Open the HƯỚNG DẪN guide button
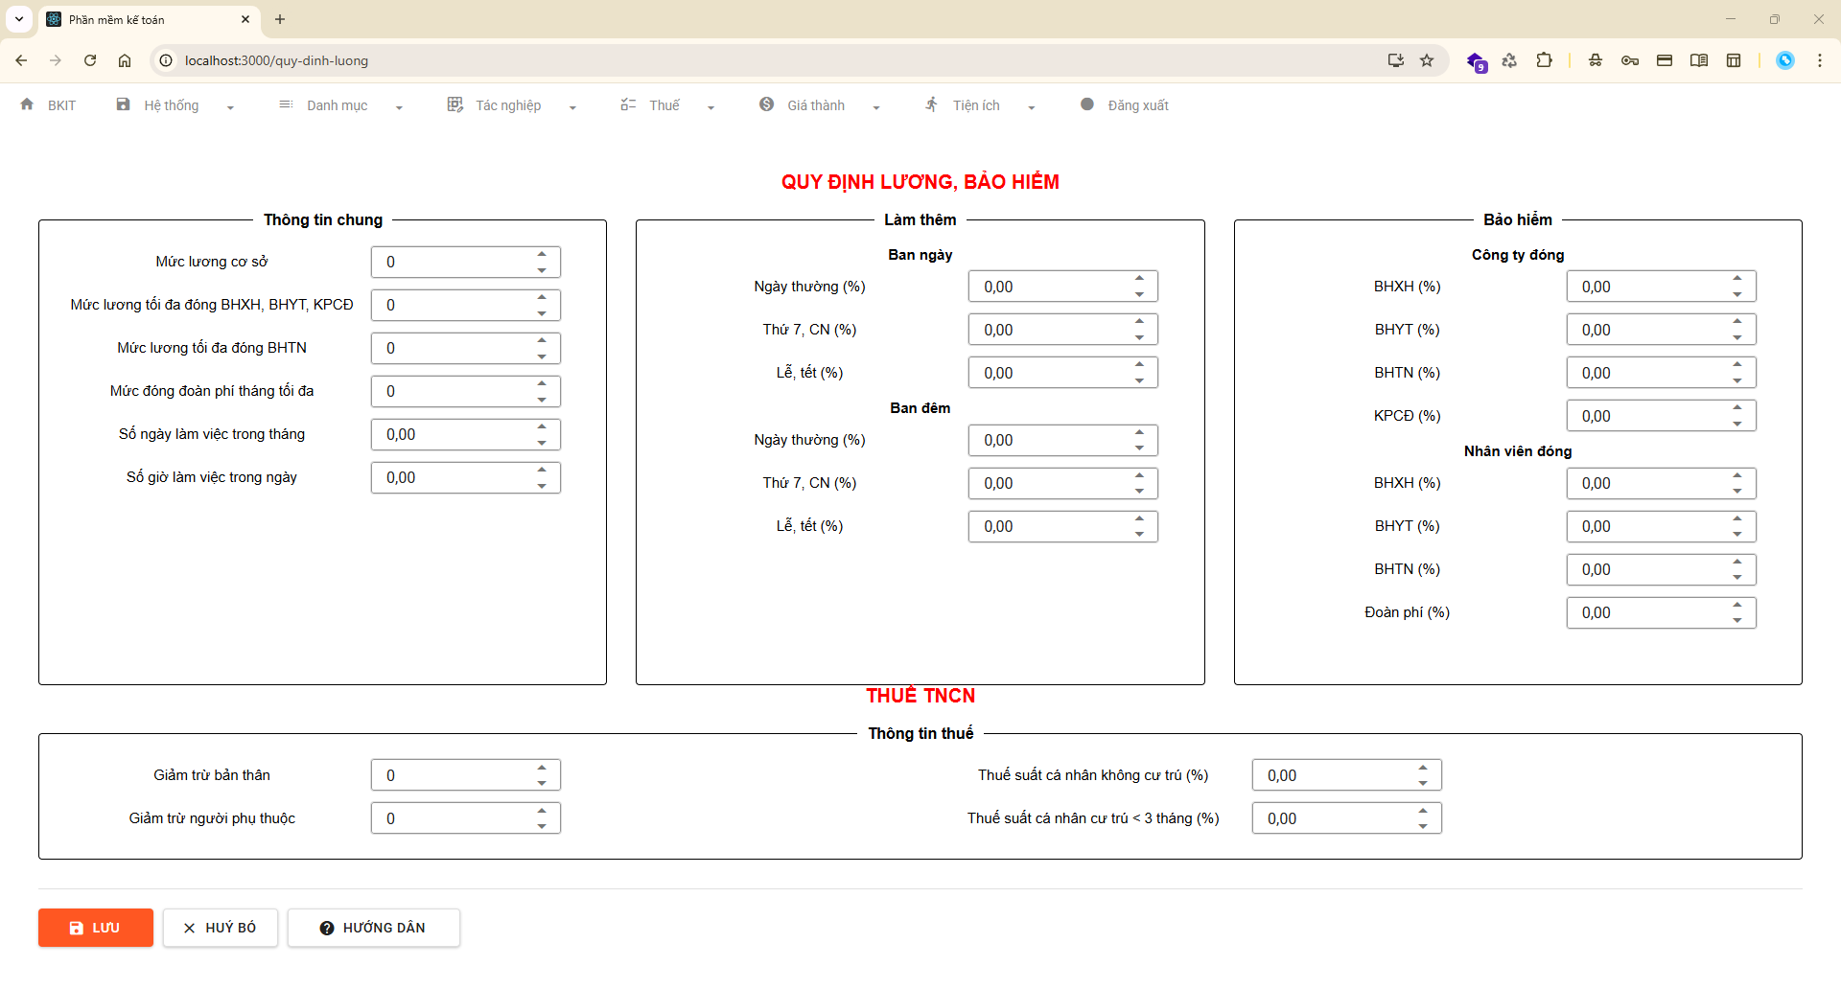This screenshot has width=1841, height=989. (374, 928)
